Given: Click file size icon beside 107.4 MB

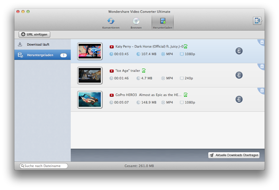Looking at the screenshot, I should pyautogui.click(x=138, y=54).
